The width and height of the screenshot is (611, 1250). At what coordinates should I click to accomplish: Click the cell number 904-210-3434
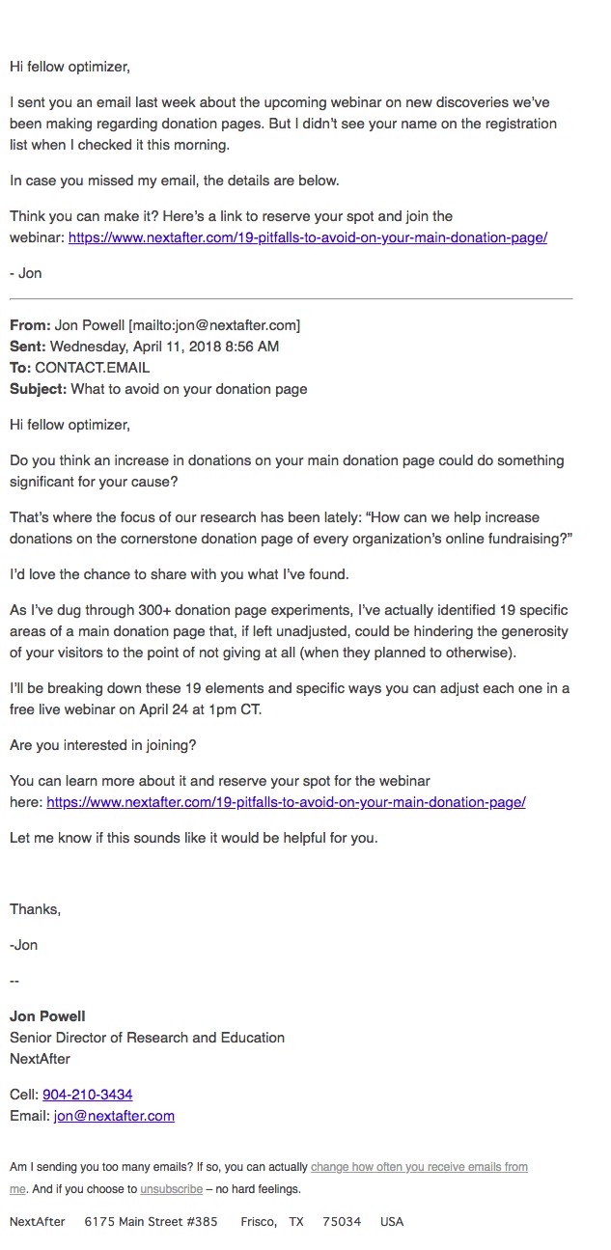pos(88,1095)
